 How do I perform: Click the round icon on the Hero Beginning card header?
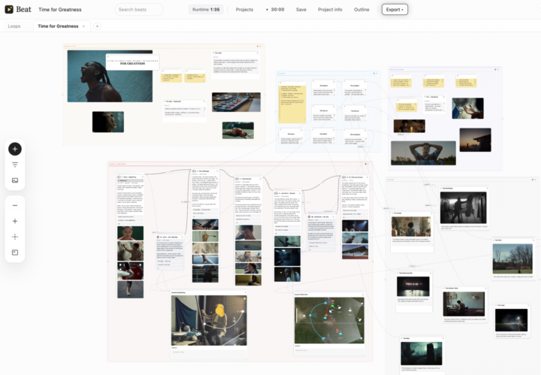pos(119,177)
